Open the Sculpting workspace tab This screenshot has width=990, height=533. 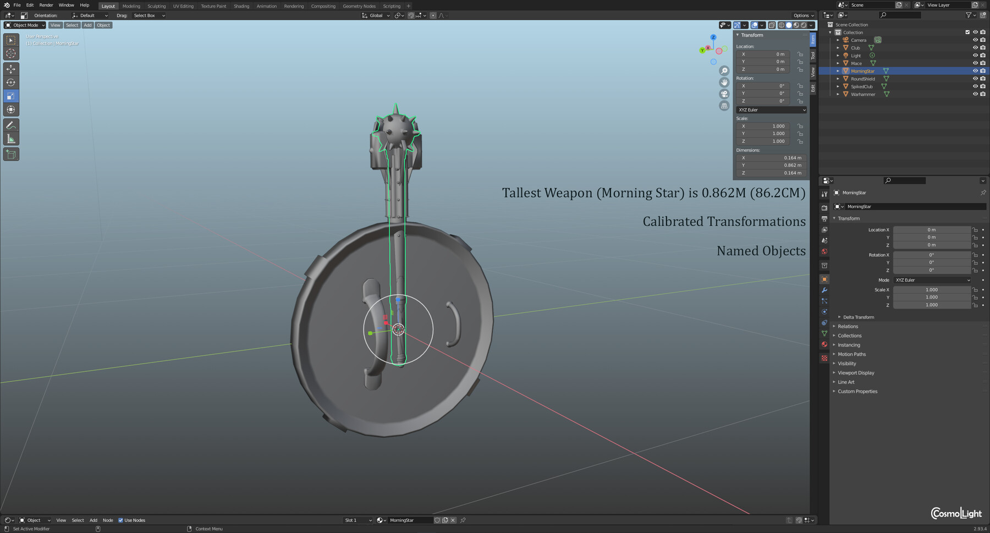pyautogui.click(x=156, y=6)
